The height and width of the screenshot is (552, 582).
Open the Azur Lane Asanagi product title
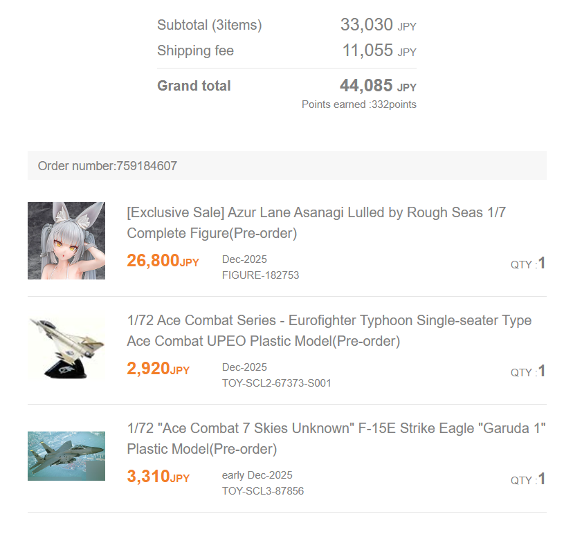click(x=316, y=223)
